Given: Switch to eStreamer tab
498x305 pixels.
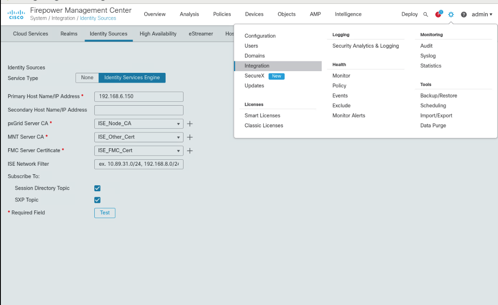Looking at the screenshot, I should coord(201,34).
